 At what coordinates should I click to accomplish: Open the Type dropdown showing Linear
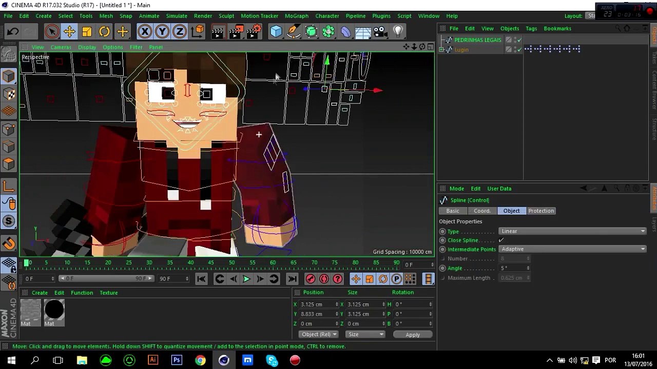(x=573, y=231)
